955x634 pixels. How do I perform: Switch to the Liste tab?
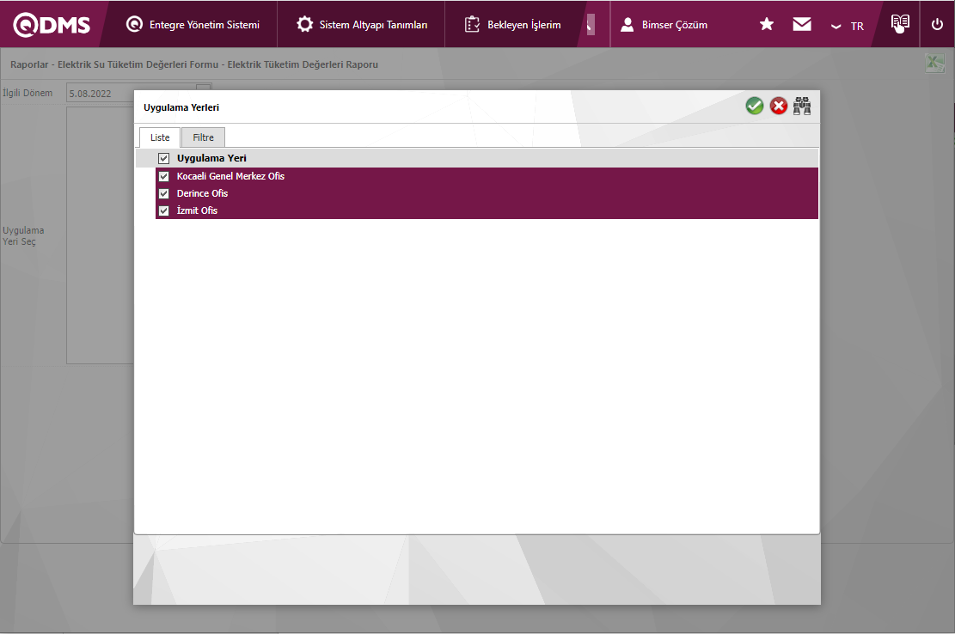click(x=160, y=137)
